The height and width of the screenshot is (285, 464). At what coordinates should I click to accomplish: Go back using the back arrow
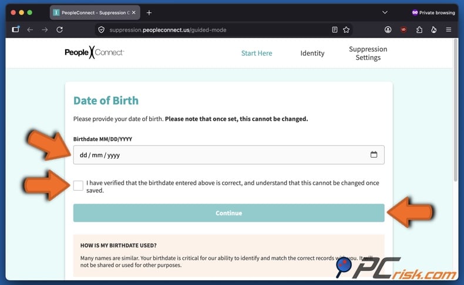(x=30, y=30)
